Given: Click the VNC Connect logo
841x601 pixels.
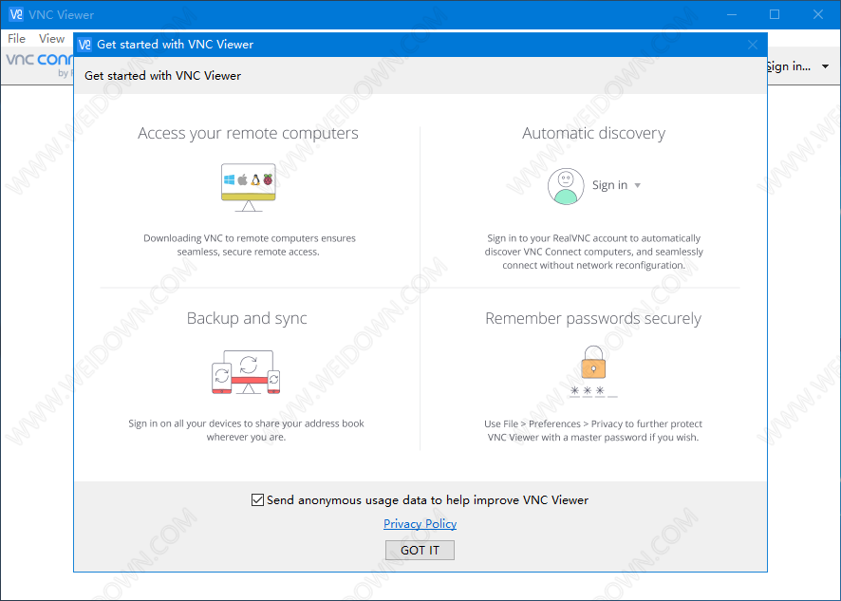Looking at the screenshot, I should click(x=38, y=61).
